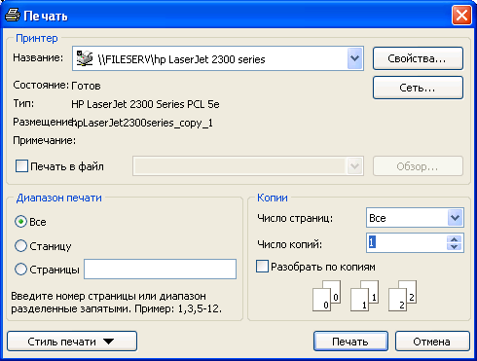Open the Число страниц dropdown
This screenshot has height=361, width=477.
pyautogui.click(x=455, y=218)
